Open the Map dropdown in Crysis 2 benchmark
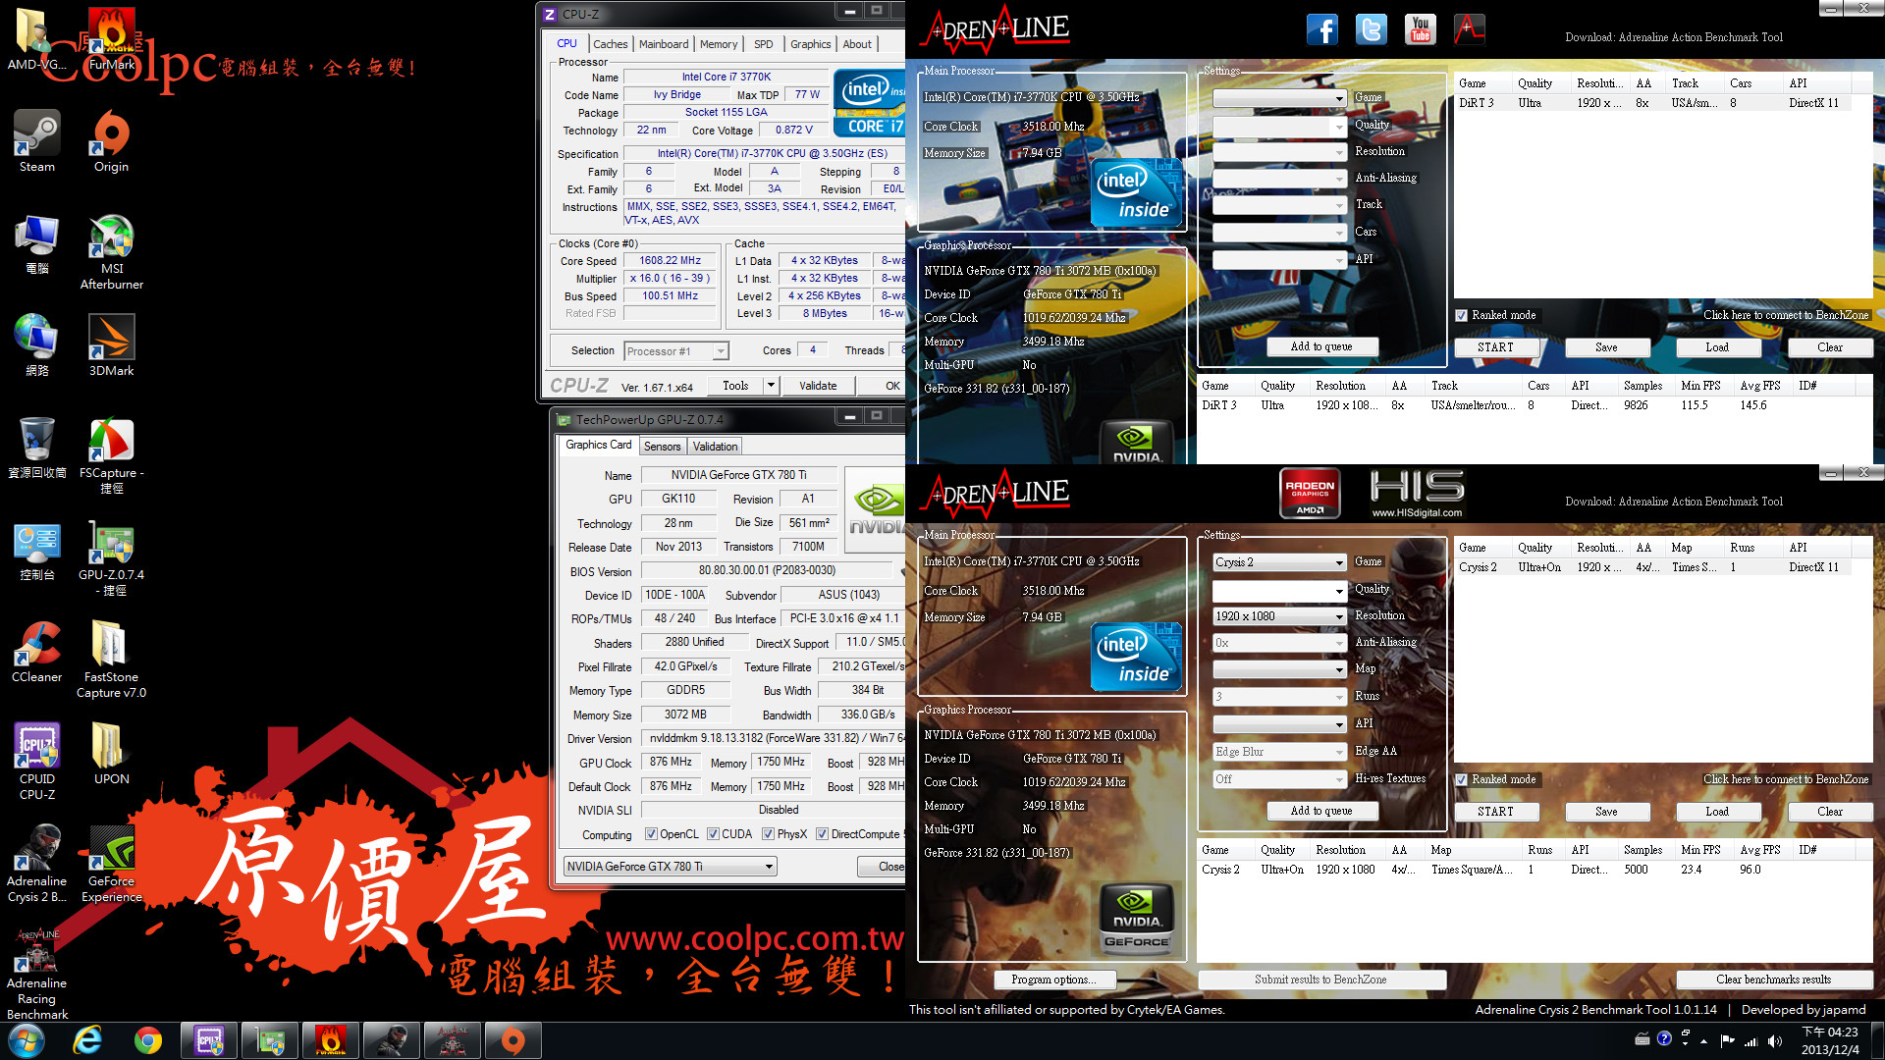Screen dimensions: 1885x1060 tap(1279, 669)
